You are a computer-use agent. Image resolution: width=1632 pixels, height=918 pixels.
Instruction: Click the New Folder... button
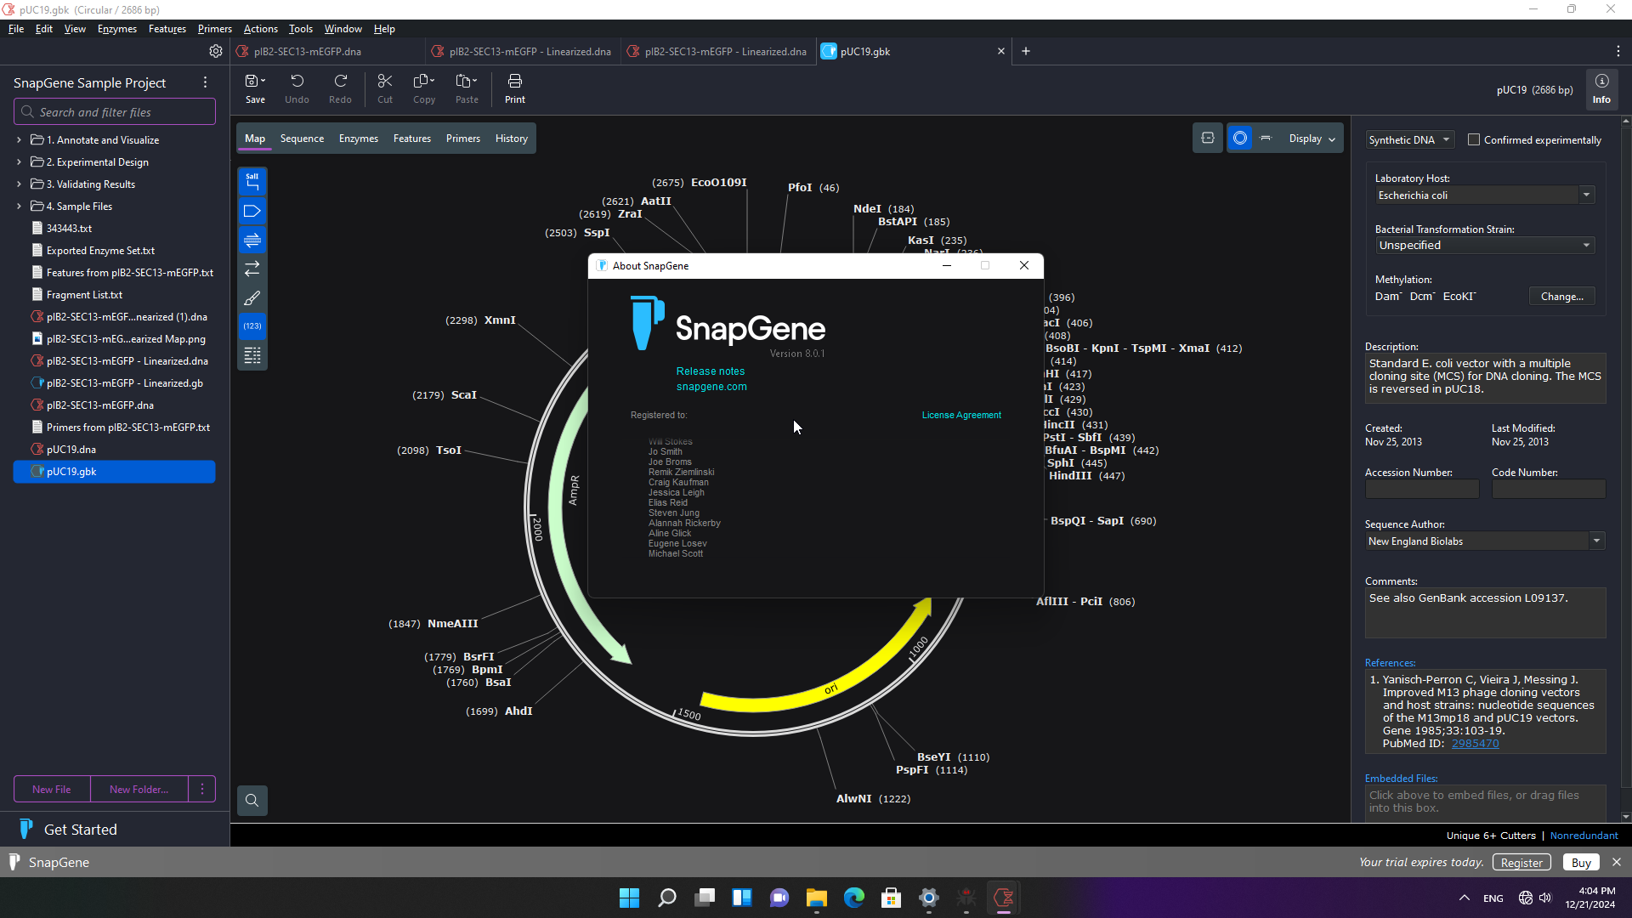pyautogui.click(x=139, y=789)
